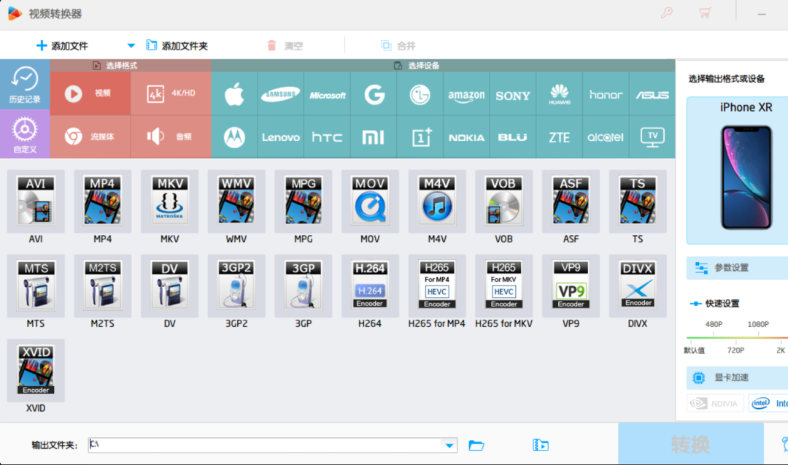788x465 pixels.
Task: Open Xiaomi MI device presets
Action: [374, 137]
